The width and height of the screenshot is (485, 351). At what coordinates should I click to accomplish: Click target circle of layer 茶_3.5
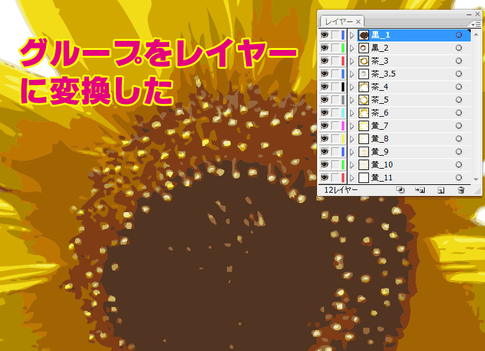point(458,74)
